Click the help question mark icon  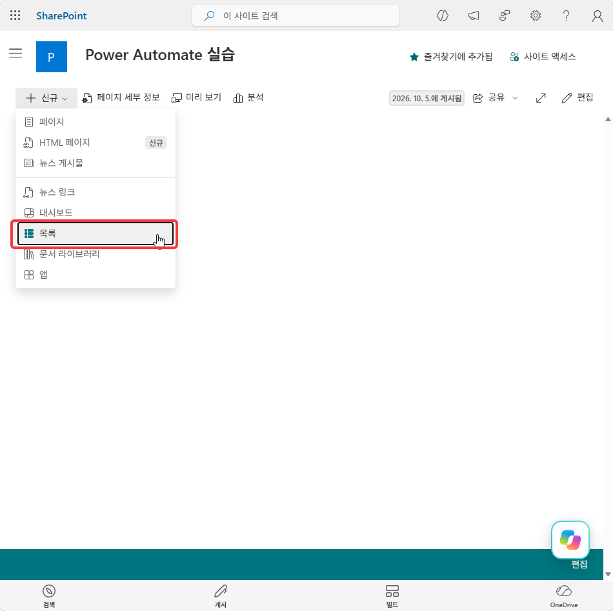pyautogui.click(x=566, y=15)
